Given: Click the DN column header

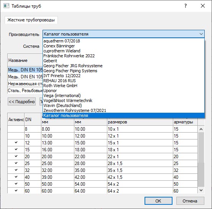Looking at the screenshot, I should [x=33, y=119].
